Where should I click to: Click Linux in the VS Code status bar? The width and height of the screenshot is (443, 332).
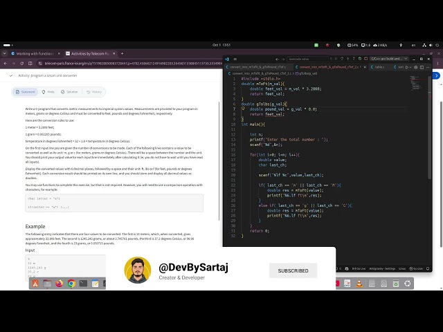pos(402,268)
